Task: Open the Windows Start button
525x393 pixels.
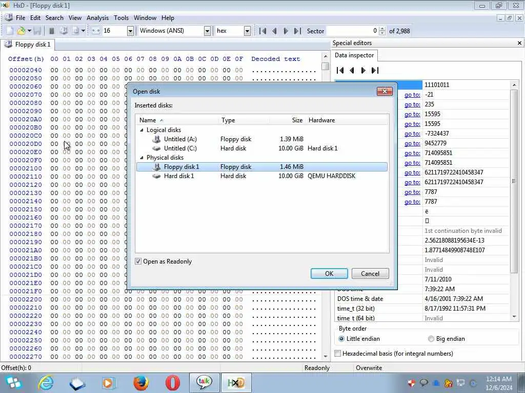Action: pos(14,383)
